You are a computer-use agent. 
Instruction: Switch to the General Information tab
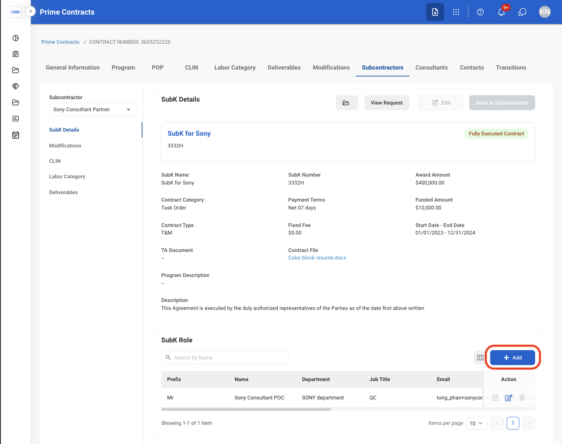tap(73, 67)
